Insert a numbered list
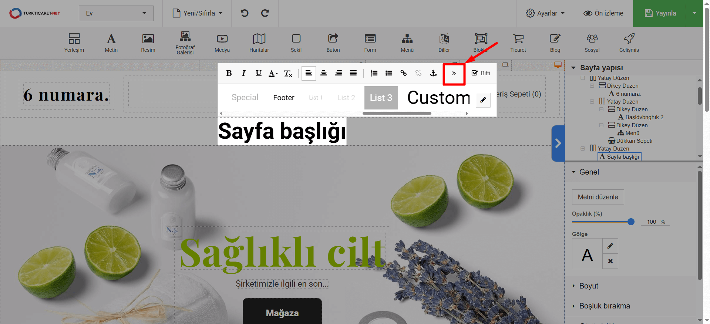The image size is (710, 324). coord(374,73)
